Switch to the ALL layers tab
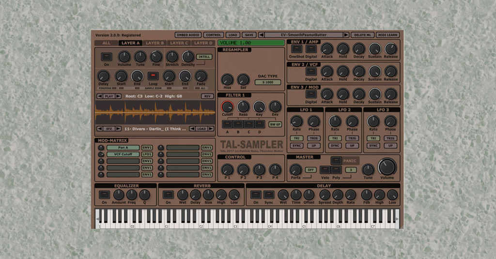 (x=106, y=43)
